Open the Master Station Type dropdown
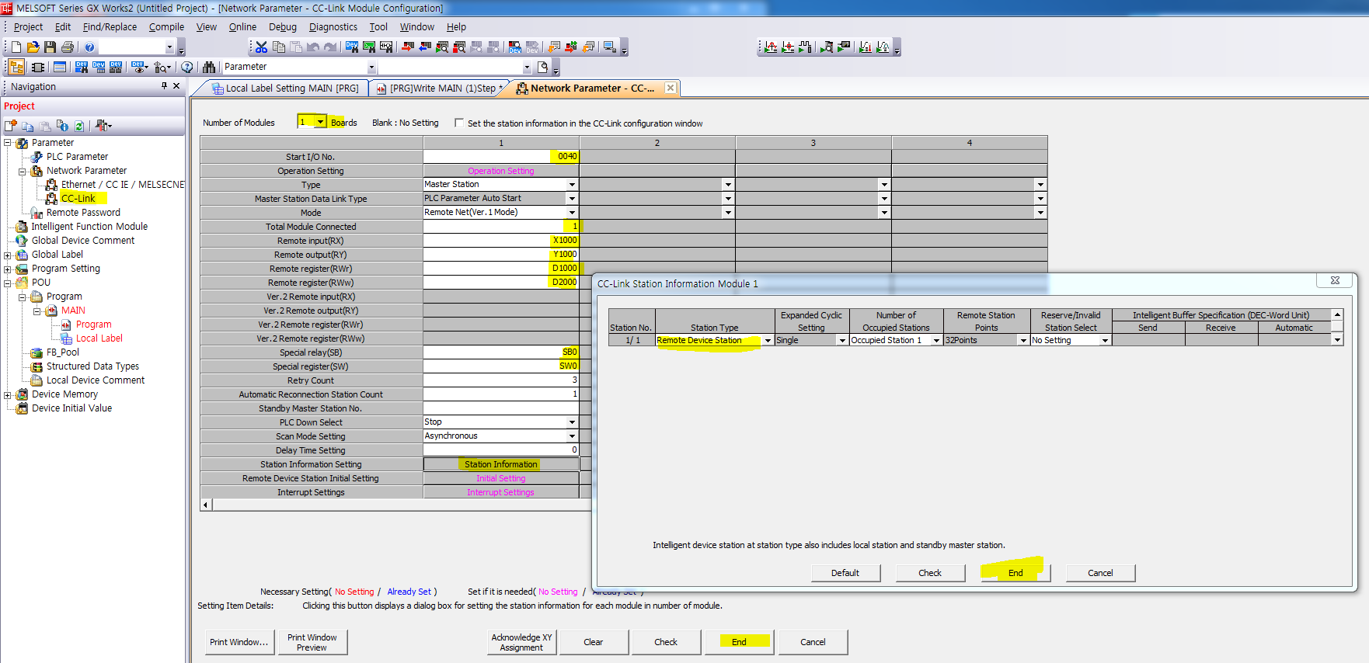 point(572,185)
